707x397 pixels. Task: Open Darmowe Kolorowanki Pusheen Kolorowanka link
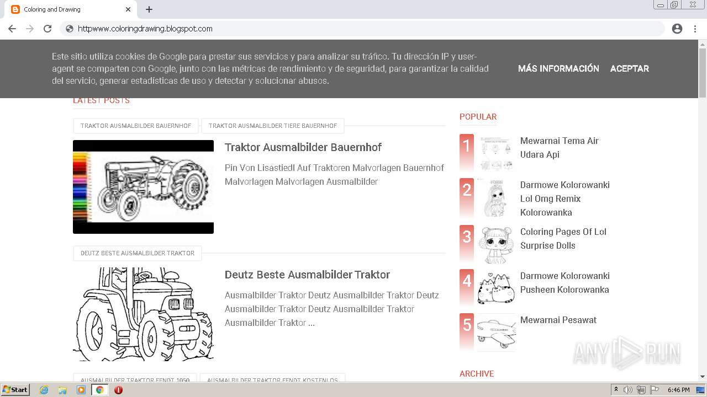coord(565,282)
